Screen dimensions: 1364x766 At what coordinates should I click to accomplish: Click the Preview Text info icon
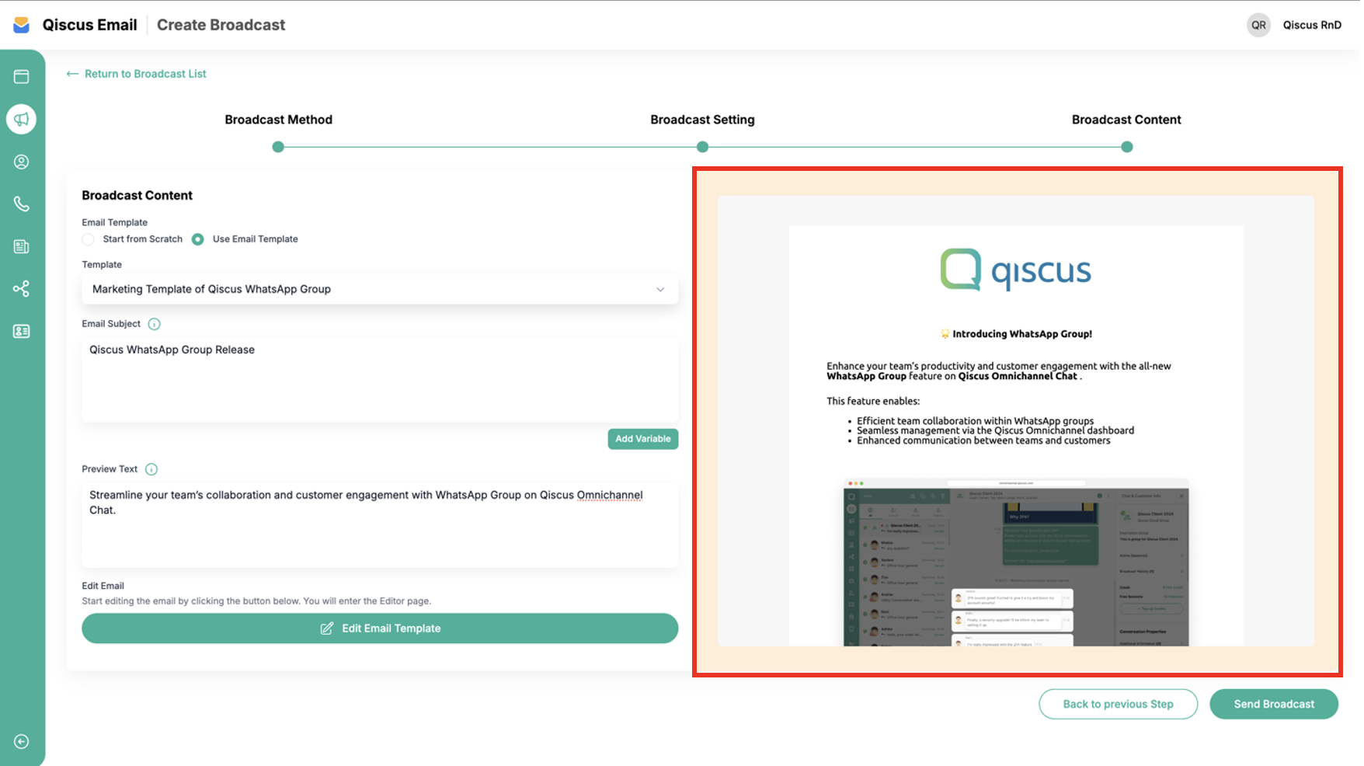(x=151, y=469)
